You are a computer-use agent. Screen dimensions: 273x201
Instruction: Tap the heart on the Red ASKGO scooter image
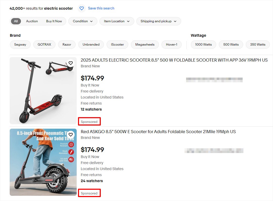coord(70,134)
